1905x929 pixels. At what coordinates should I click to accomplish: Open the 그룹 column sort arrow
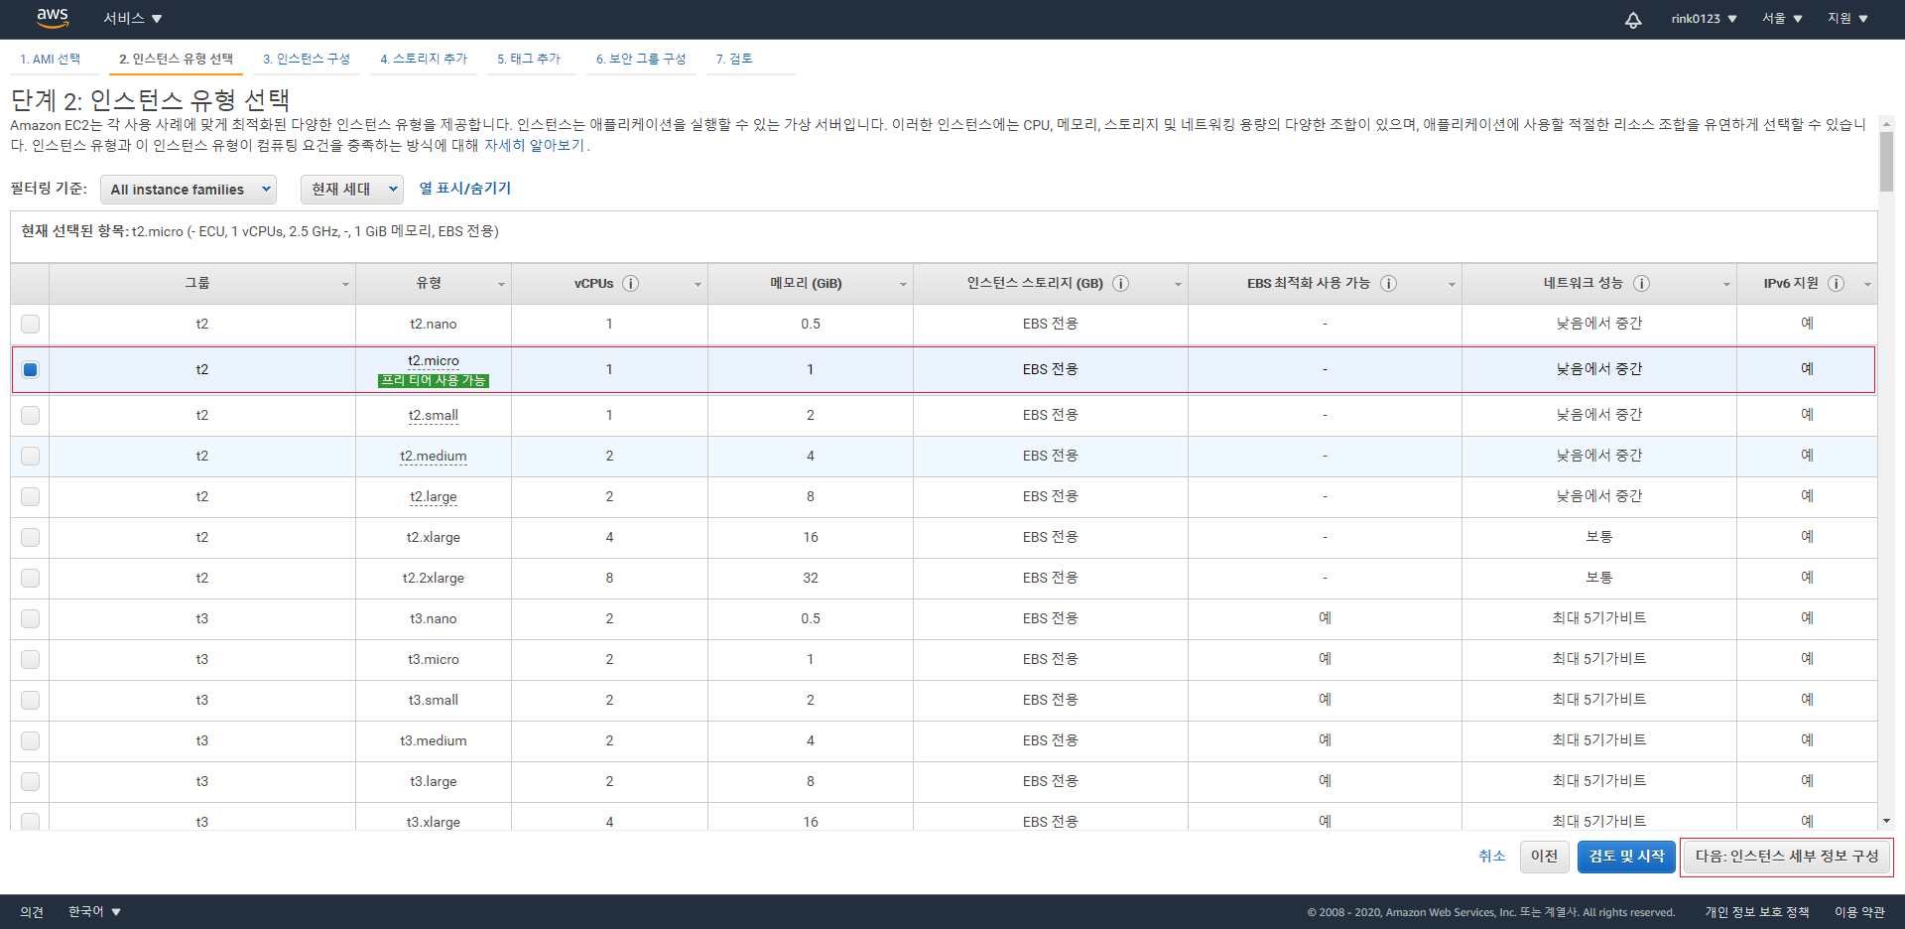click(x=345, y=285)
